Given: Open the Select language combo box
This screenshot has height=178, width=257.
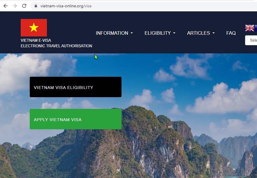Looking at the screenshot, I should click(251, 40).
